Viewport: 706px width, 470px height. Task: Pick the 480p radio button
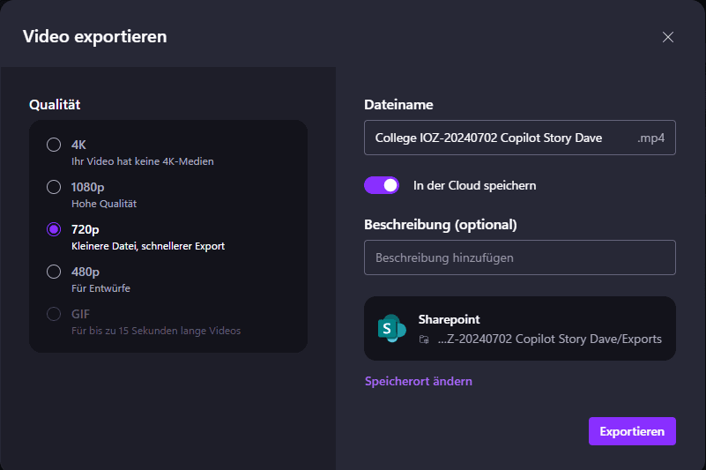point(54,272)
